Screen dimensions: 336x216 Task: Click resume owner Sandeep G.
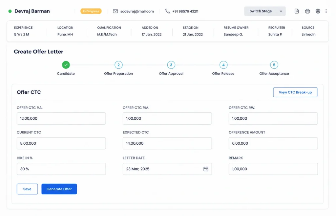[233, 34]
